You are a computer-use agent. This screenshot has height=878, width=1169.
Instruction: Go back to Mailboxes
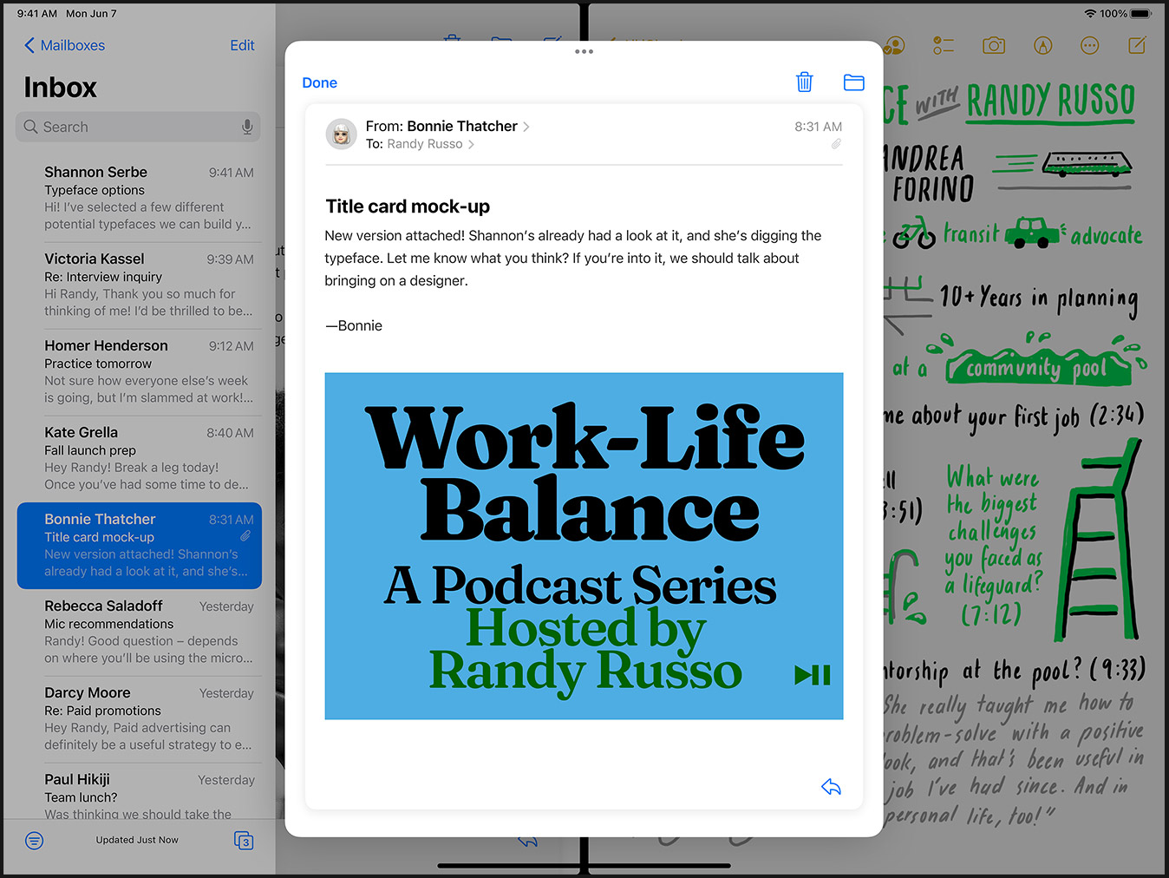[x=64, y=45]
